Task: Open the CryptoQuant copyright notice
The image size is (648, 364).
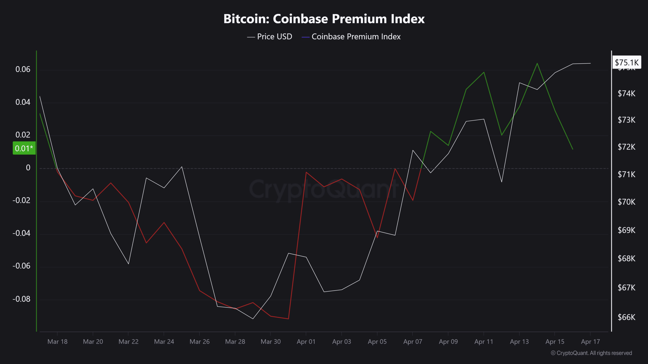Action: coord(591,353)
